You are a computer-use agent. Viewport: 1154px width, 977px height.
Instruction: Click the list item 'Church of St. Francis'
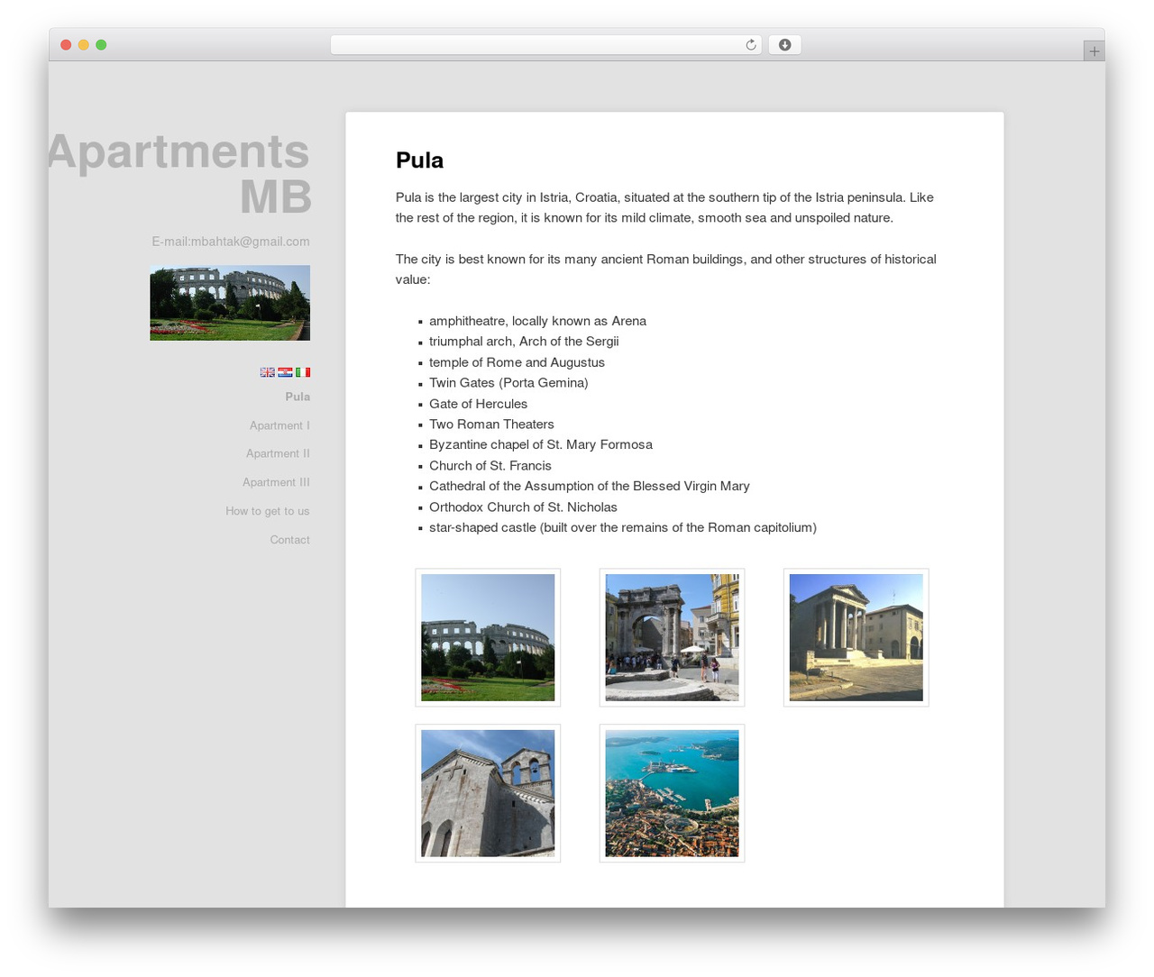pos(490,466)
